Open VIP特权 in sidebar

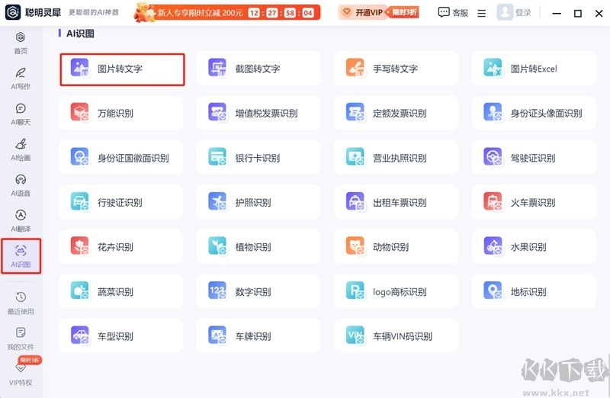click(x=21, y=374)
